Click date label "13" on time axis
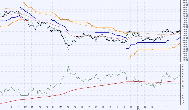189x110 pixels. (47, 107)
